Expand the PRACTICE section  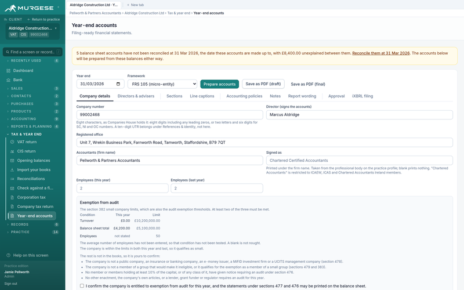32,233
